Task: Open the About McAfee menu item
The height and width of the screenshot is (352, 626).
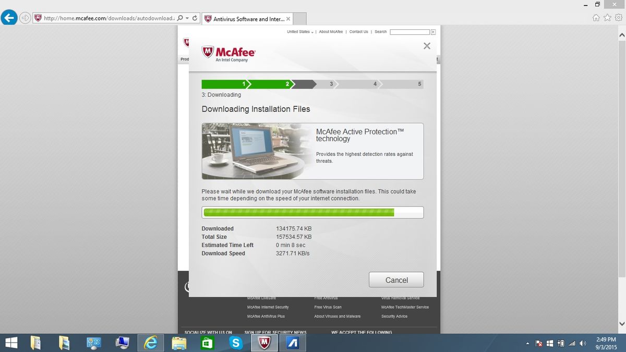Action: pyautogui.click(x=331, y=32)
